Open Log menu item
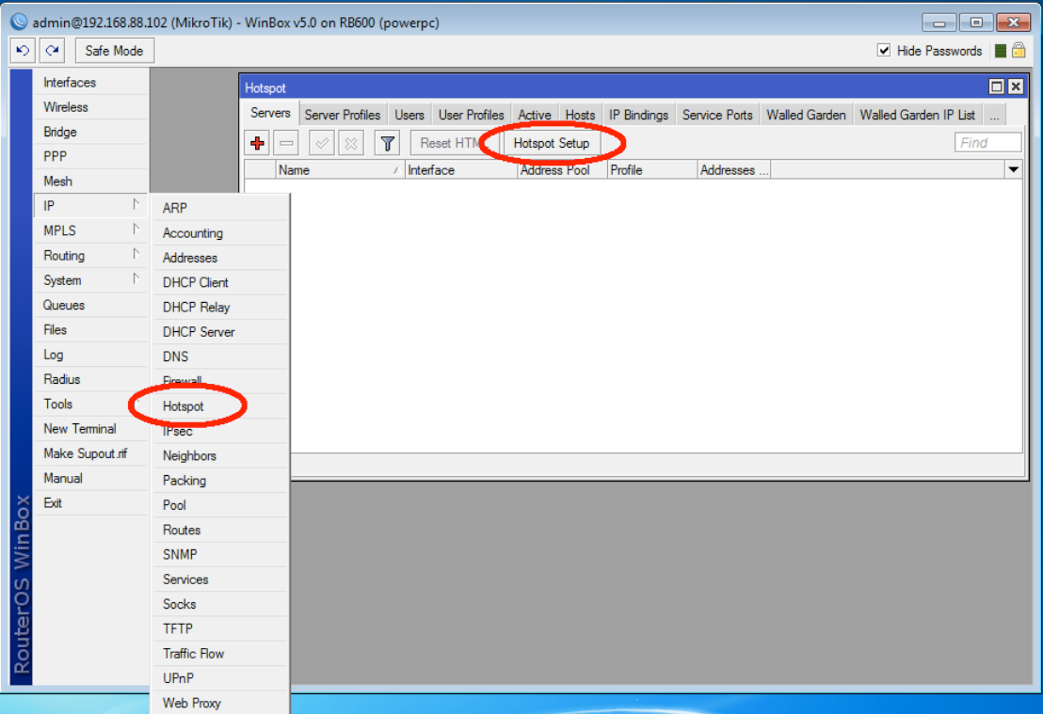 click(90, 355)
